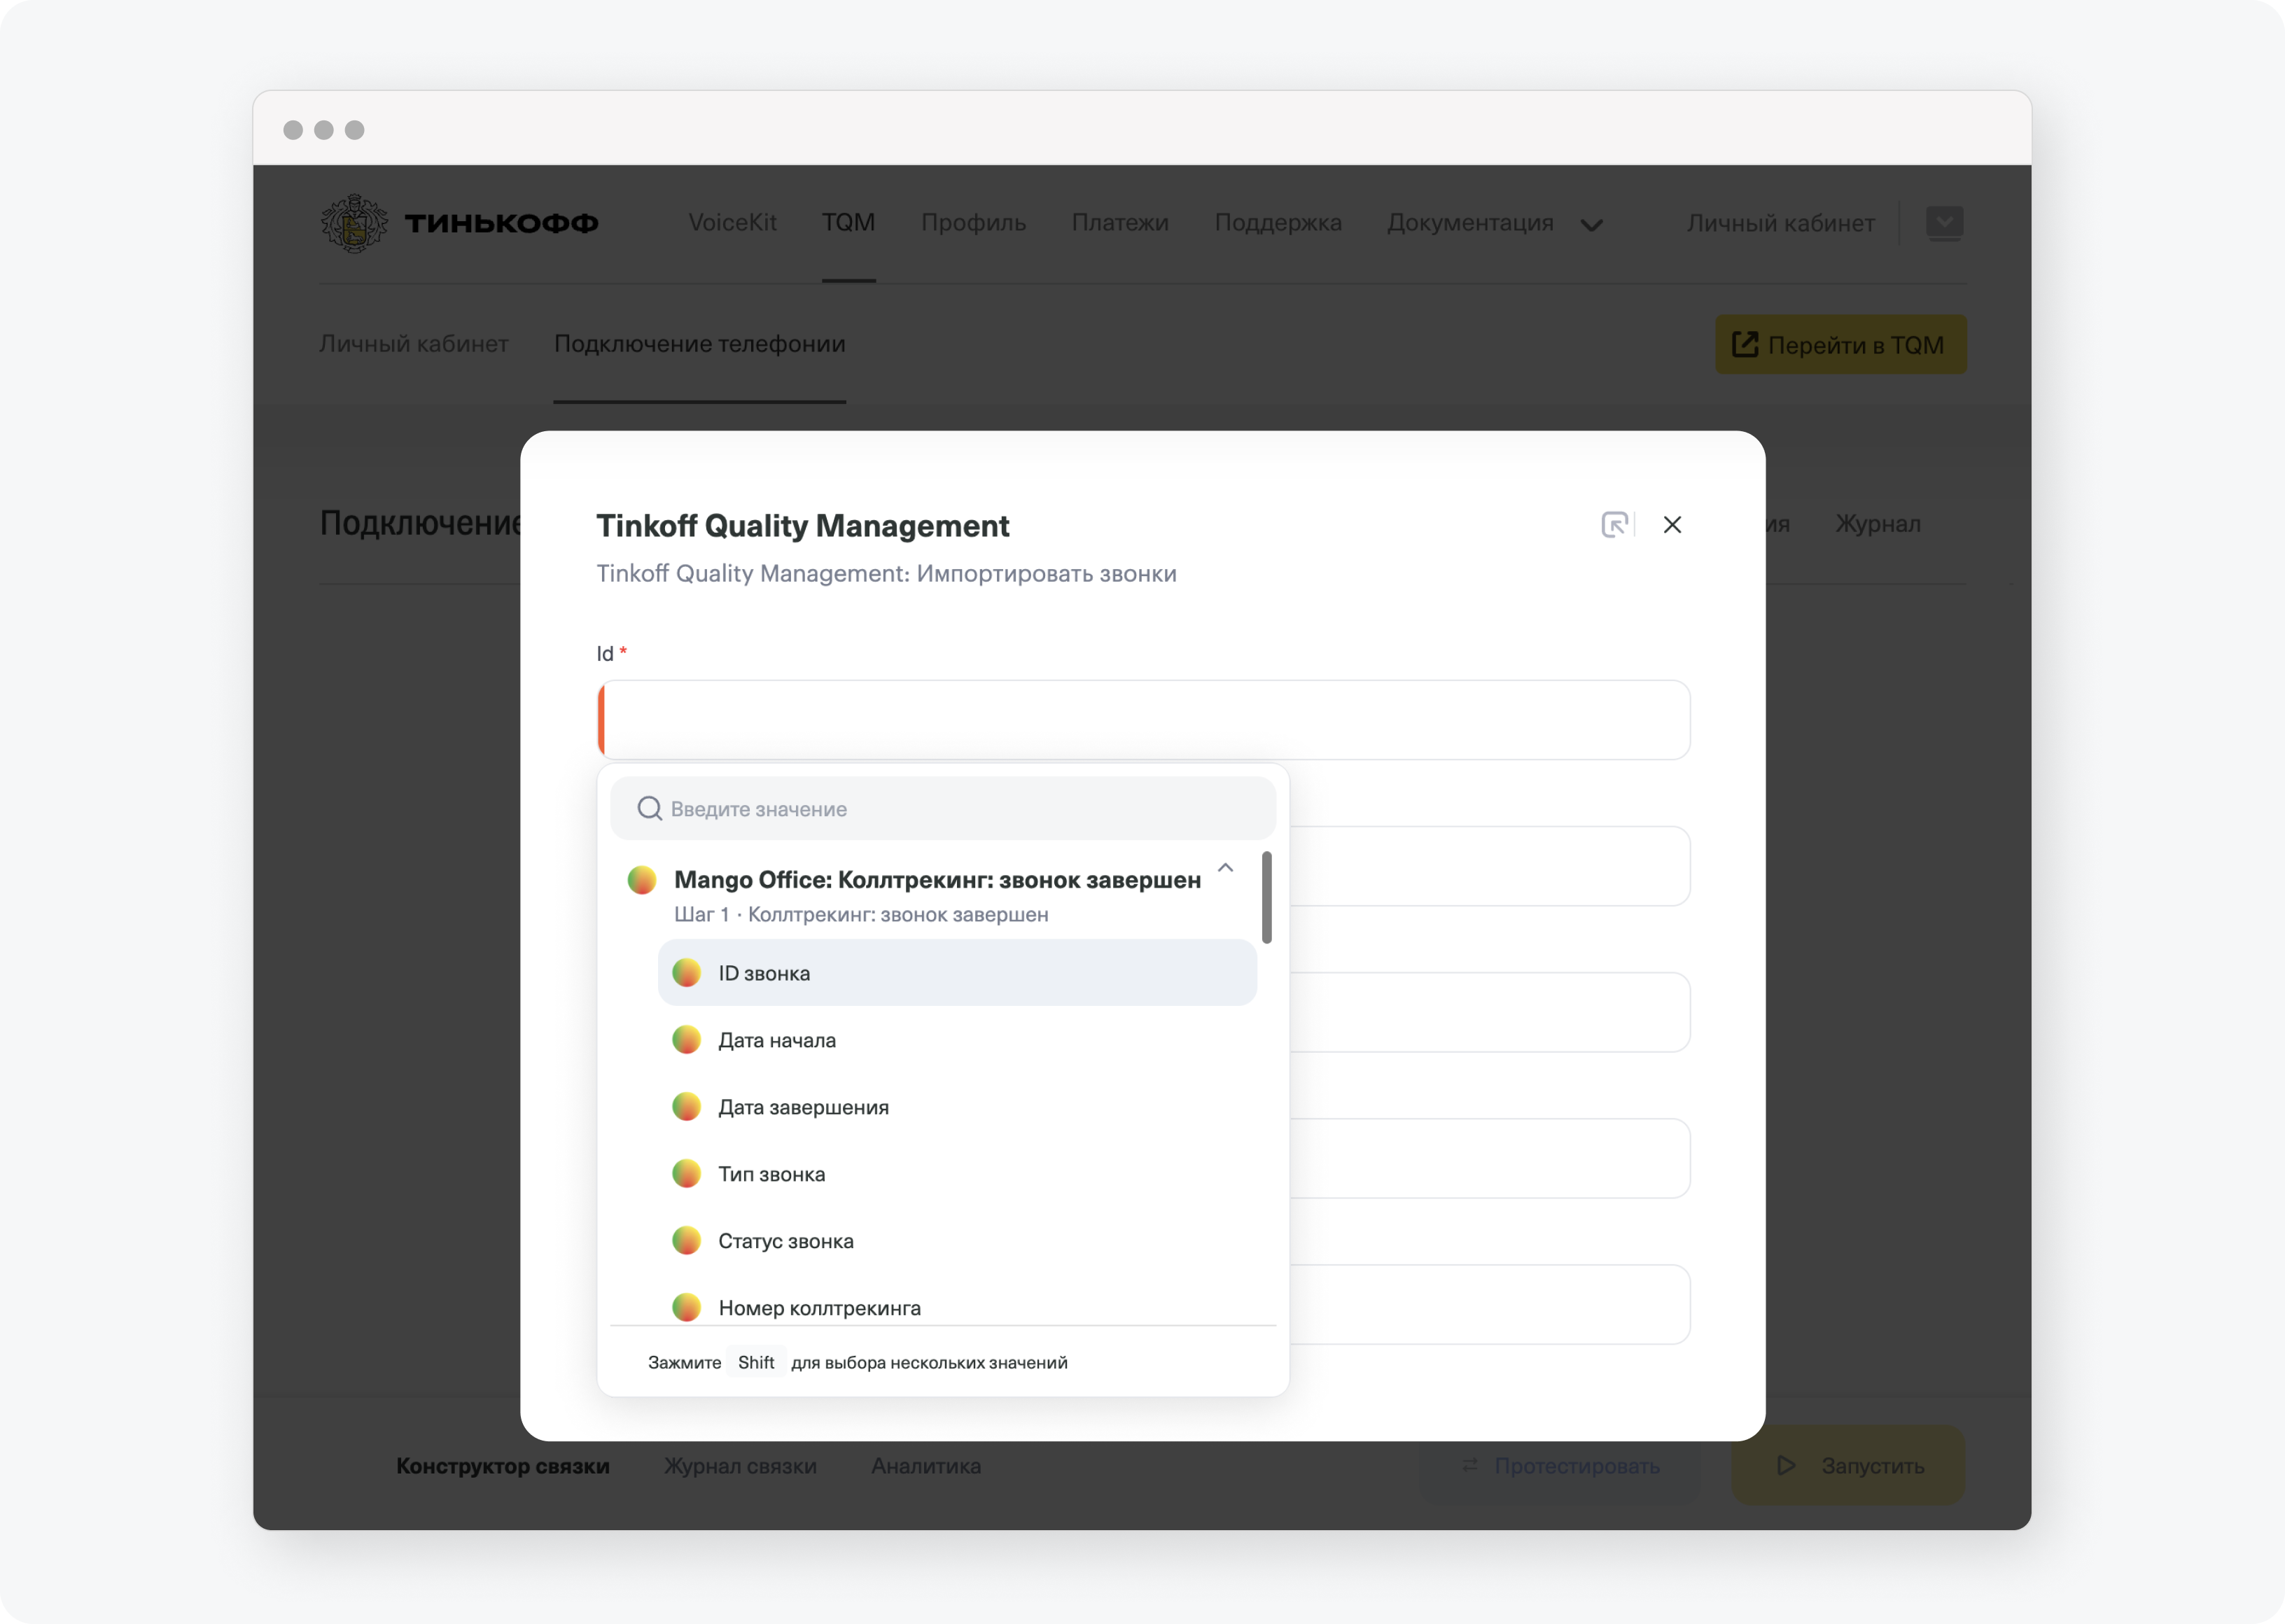
Task: Open the Платежи menu item
Action: tap(1120, 223)
